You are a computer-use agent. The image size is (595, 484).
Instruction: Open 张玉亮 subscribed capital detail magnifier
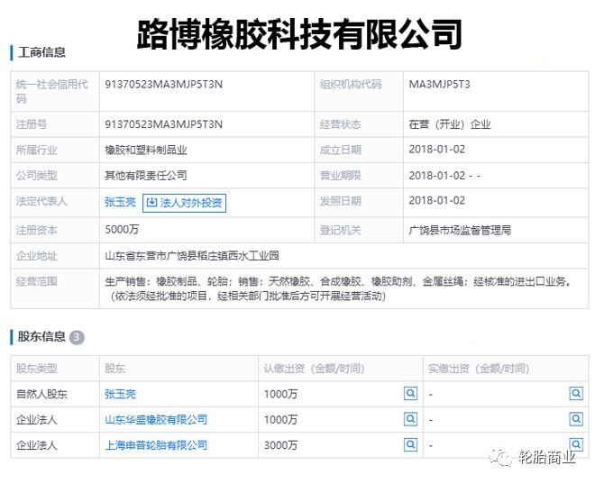pyautogui.click(x=410, y=394)
